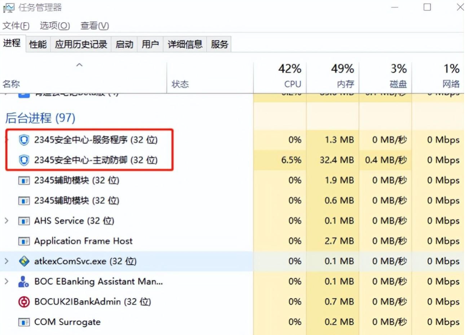Click the 后台进程 (97) group heading

coord(40,118)
